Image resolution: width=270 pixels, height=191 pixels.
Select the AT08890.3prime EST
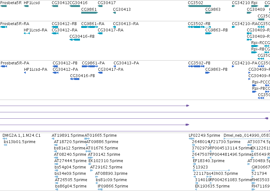pos(96,177)
